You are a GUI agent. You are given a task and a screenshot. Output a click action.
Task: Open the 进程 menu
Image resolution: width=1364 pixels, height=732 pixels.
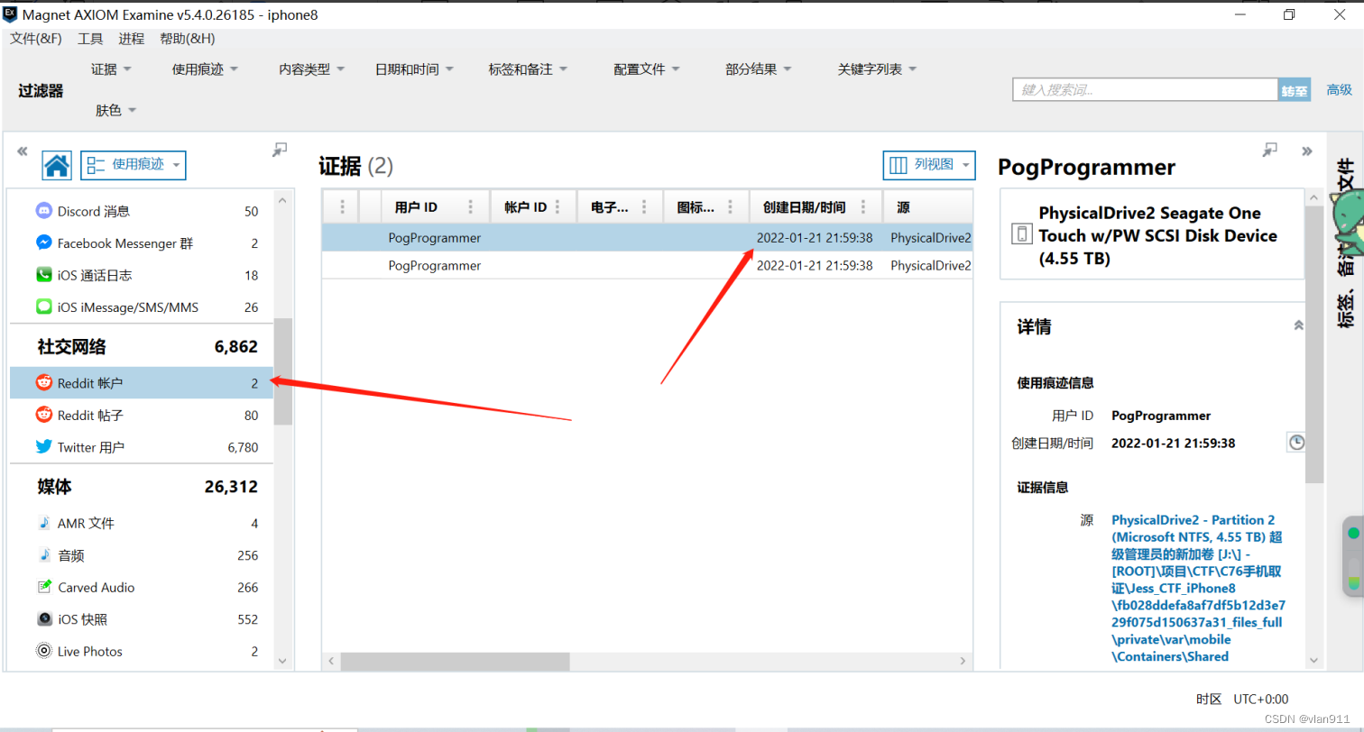pyautogui.click(x=132, y=39)
